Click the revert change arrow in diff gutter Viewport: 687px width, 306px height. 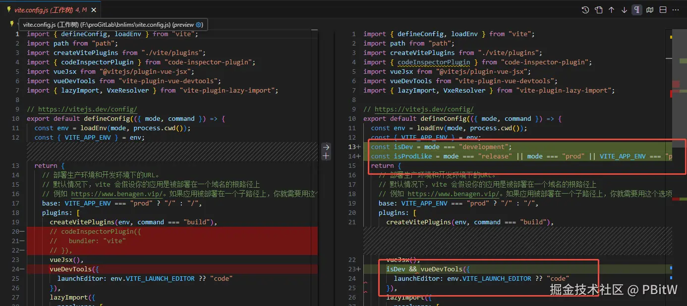coord(326,147)
